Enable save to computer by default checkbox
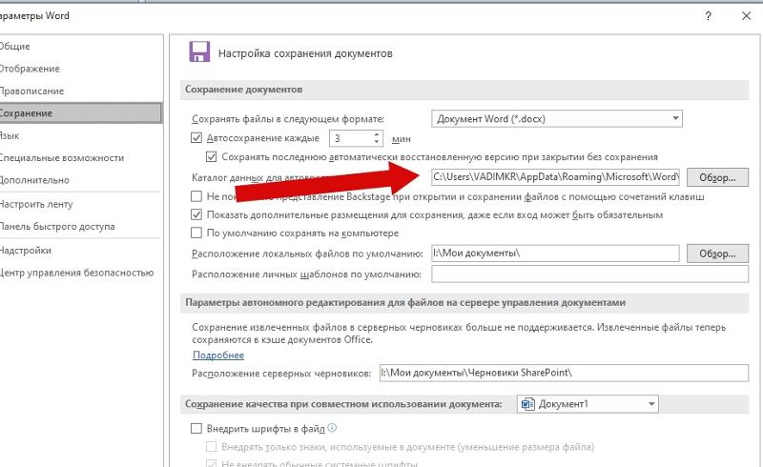The image size is (763, 467). [x=197, y=233]
